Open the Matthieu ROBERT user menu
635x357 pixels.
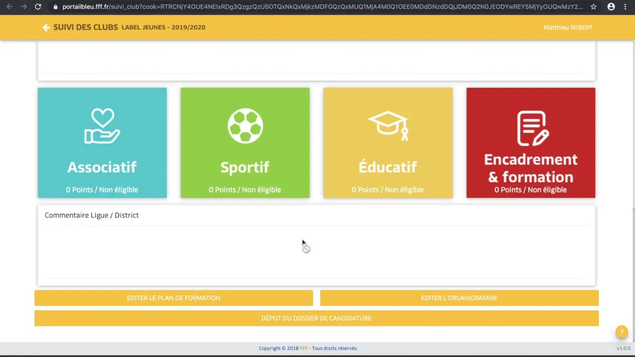pyautogui.click(x=568, y=27)
